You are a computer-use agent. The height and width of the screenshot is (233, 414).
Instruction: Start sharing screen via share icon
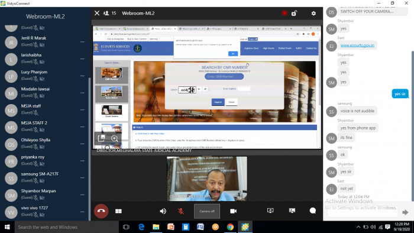tap(270, 211)
